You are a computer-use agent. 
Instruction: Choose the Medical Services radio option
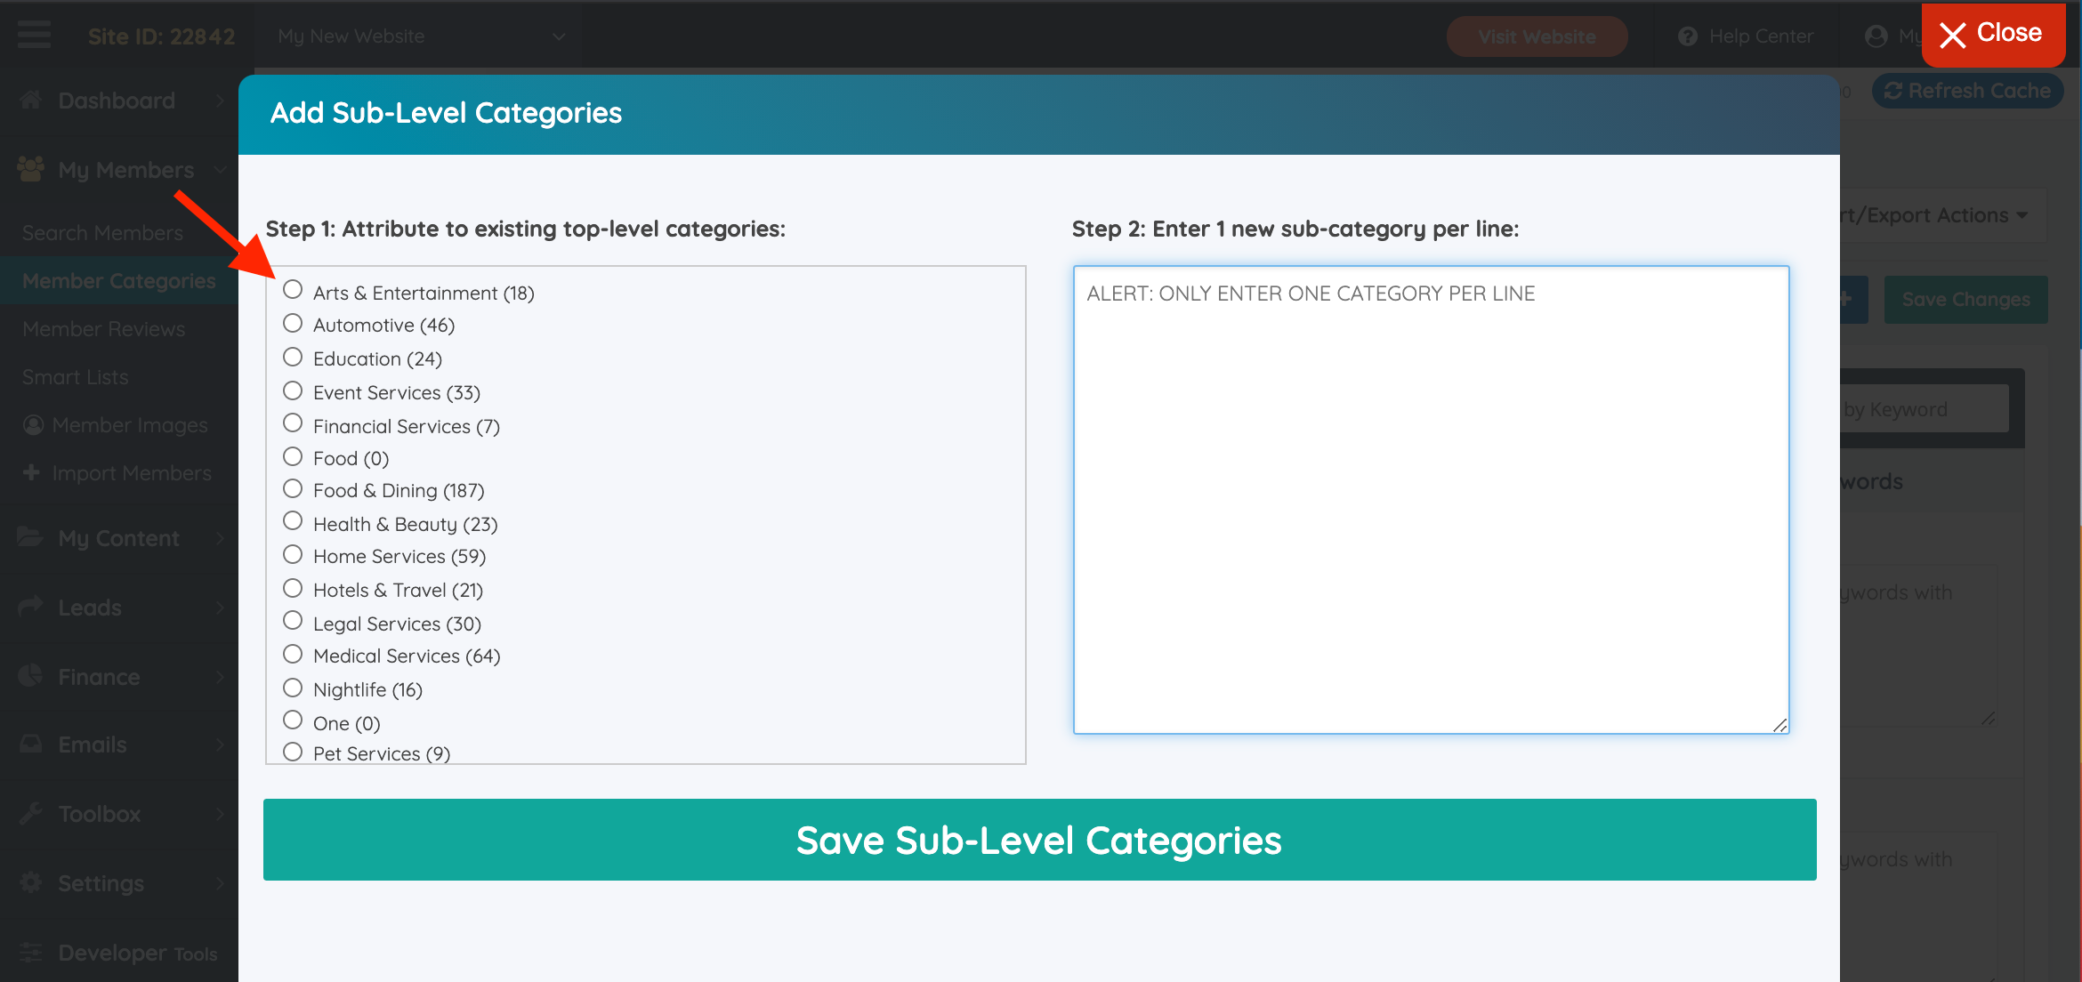293,654
